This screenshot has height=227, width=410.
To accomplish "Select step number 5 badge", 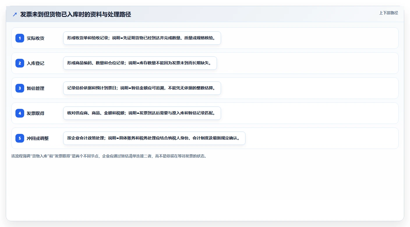I will [20, 138].
